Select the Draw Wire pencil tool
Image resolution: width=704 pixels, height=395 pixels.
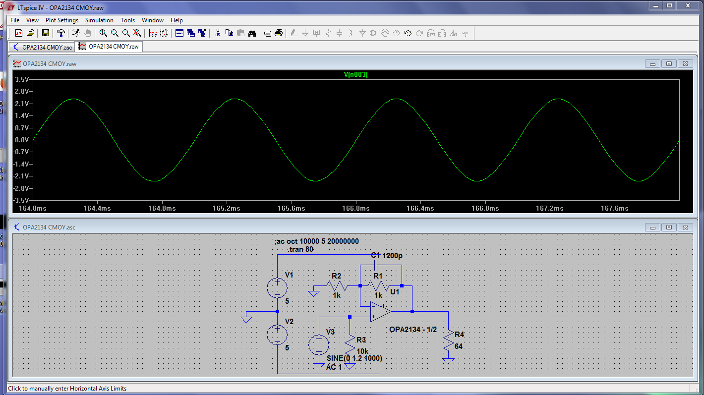pyautogui.click(x=293, y=33)
